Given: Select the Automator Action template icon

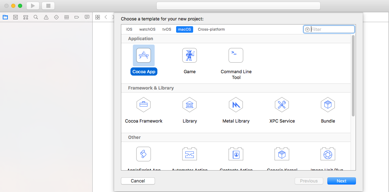Looking at the screenshot, I should pyautogui.click(x=189, y=154).
